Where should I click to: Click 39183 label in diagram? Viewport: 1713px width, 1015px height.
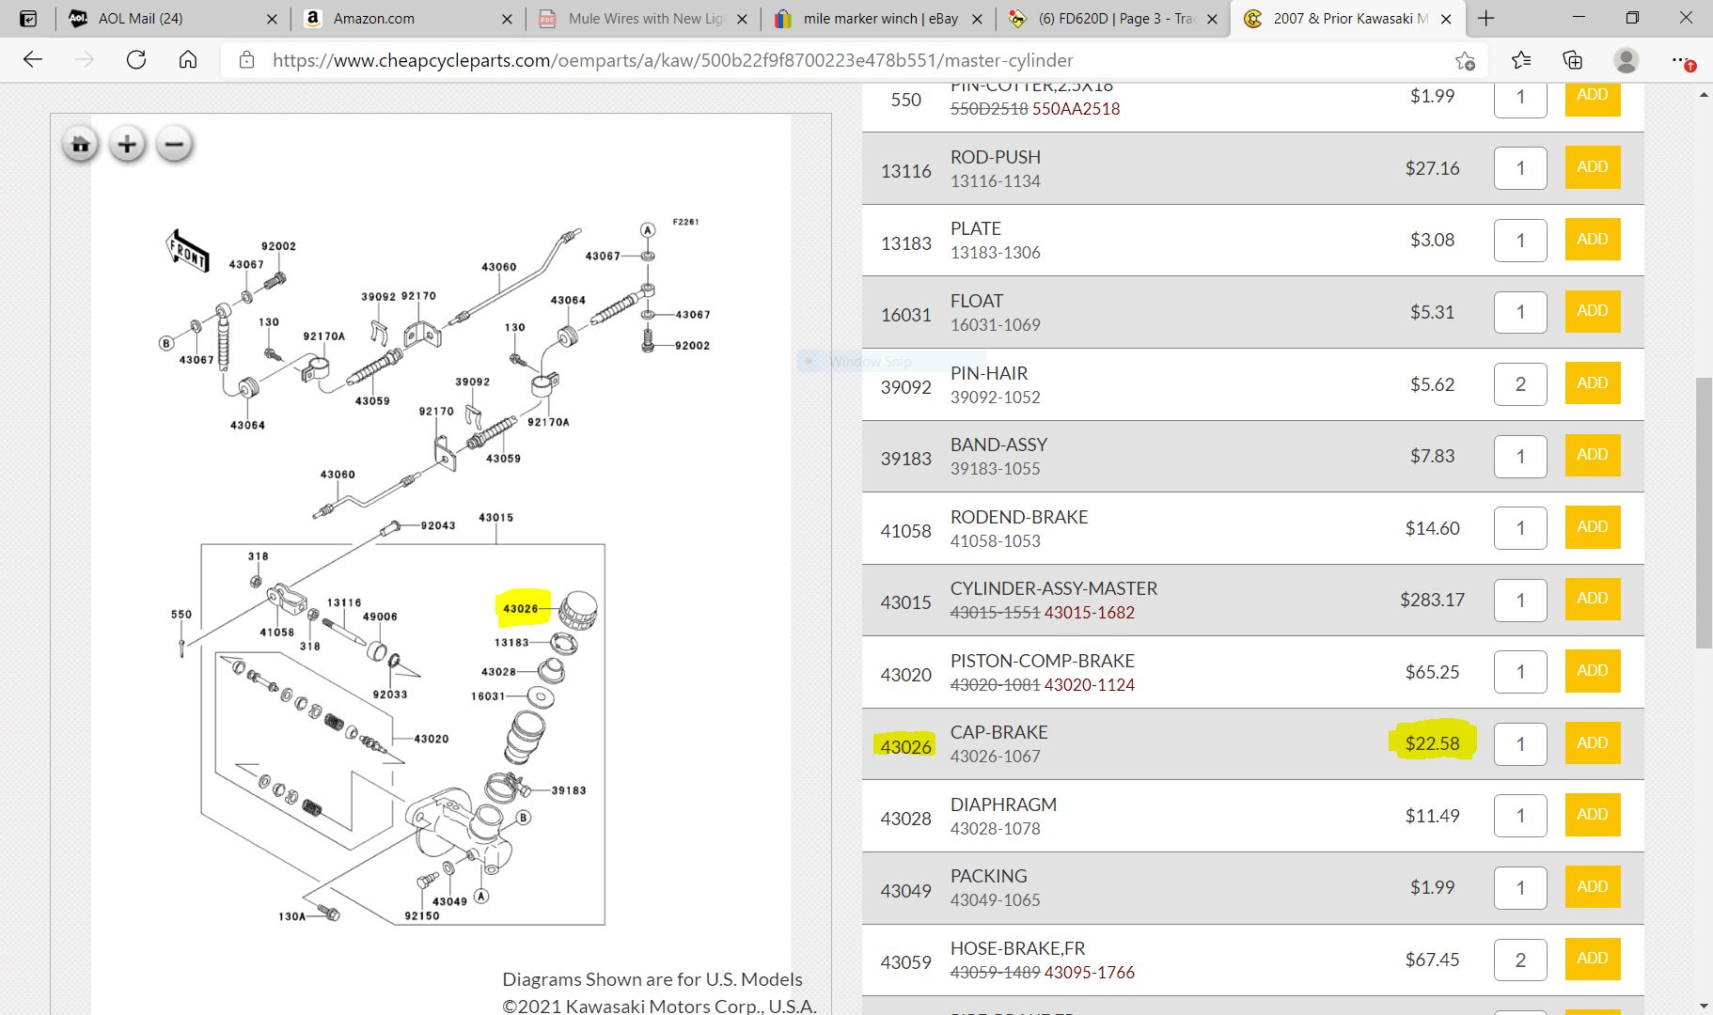click(x=569, y=790)
